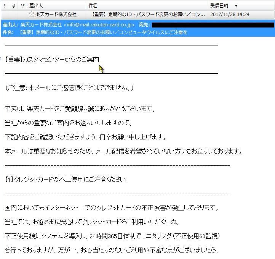Click line starting 本メールは重要なお知らせのため
This screenshot has height=259, width=275.
(124, 151)
